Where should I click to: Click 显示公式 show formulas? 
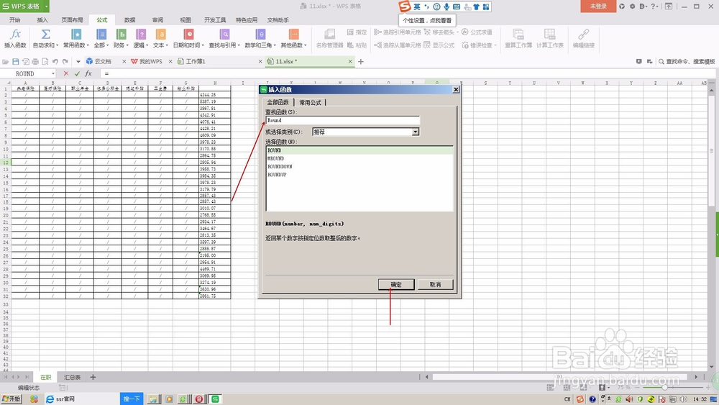439,45
